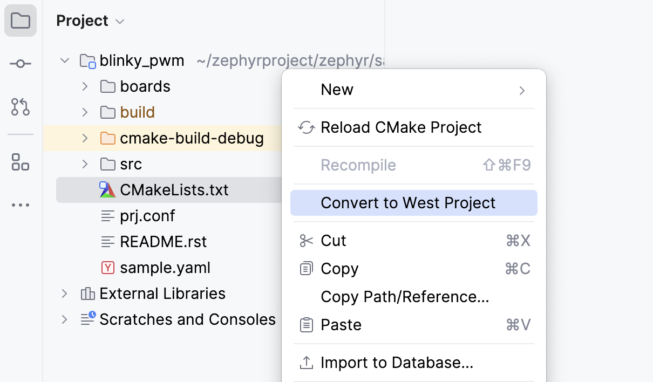653x382 pixels.
Task: Select Convert to West Project
Action: tap(408, 202)
